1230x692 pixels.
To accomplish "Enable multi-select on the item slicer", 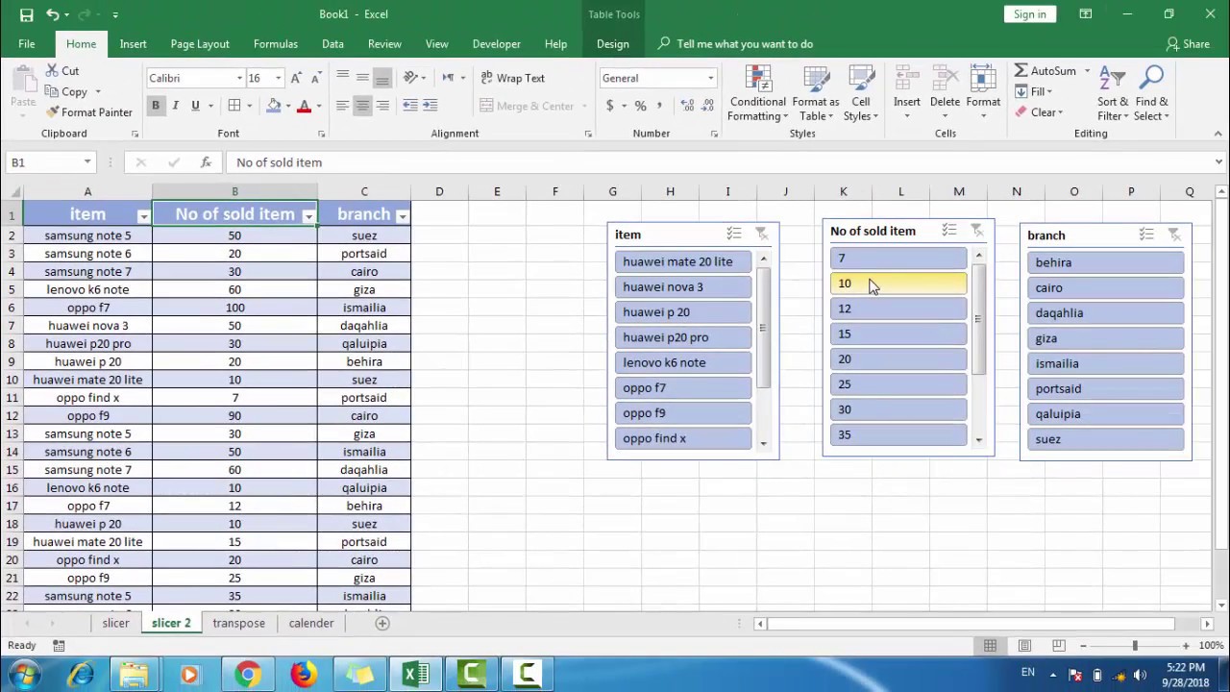I will point(734,234).
